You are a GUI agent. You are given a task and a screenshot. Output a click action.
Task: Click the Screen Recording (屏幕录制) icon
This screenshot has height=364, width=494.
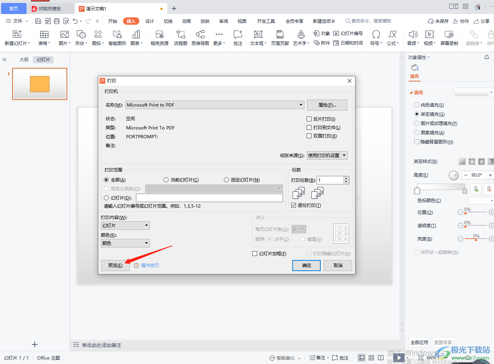click(449, 38)
